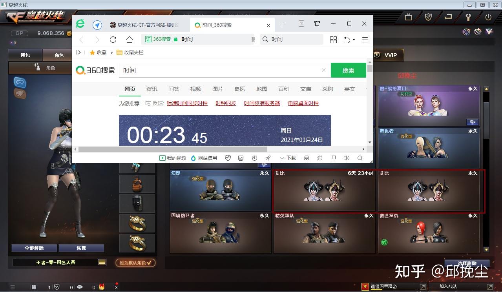502x292 pixels.
Task: Clear the 360 search box with X
Action: click(x=324, y=71)
